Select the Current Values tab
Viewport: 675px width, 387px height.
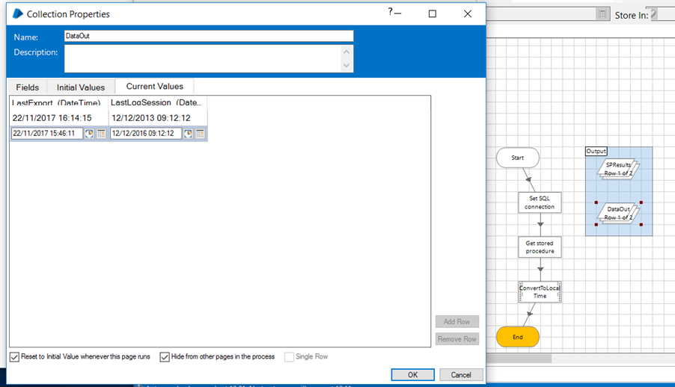coord(155,87)
